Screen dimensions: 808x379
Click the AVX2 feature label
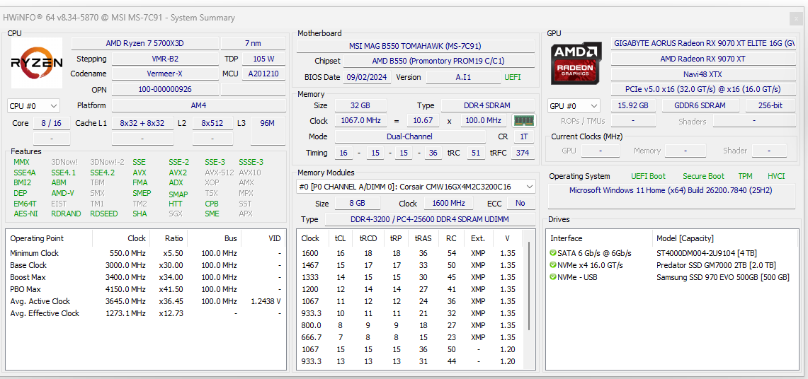(x=178, y=173)
